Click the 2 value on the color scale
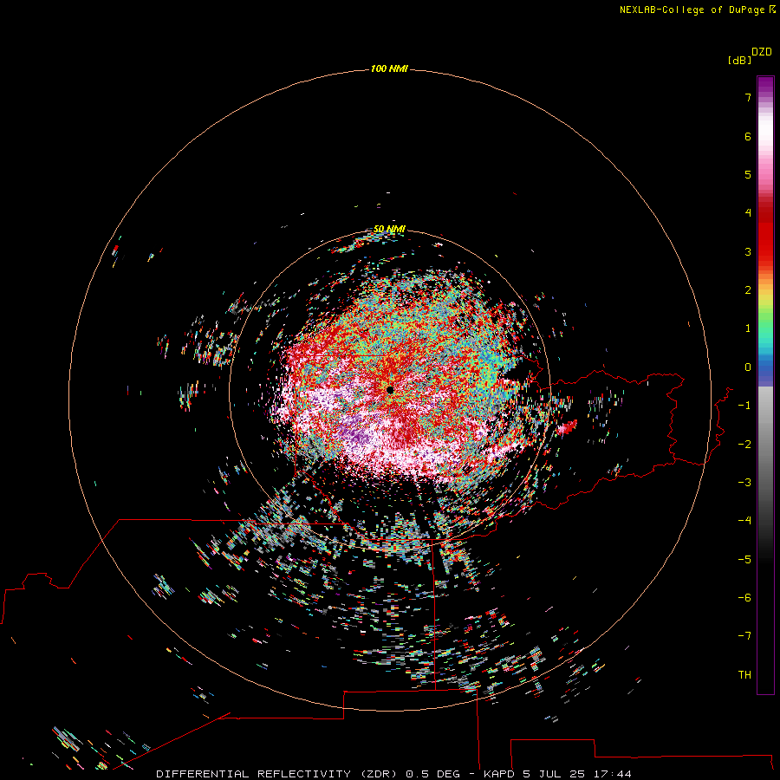Image resolution: width=780 pixels, height=780 pixels. pos(748,290)
